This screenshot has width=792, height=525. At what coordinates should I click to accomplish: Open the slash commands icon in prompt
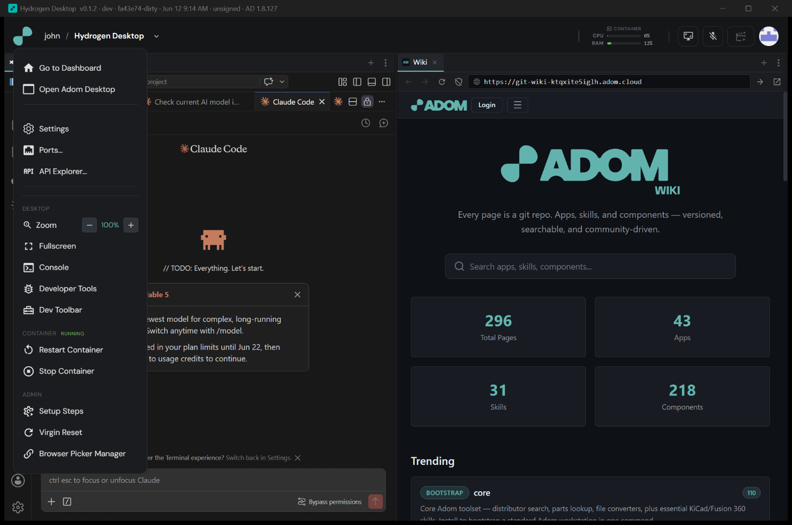coord(67,502)
